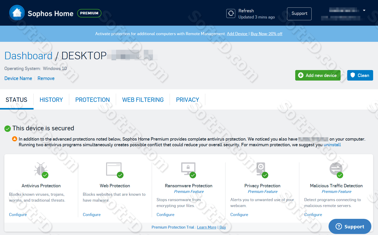Click the Sophos Home house logo
Screen dimensions: 378x235
17,13
